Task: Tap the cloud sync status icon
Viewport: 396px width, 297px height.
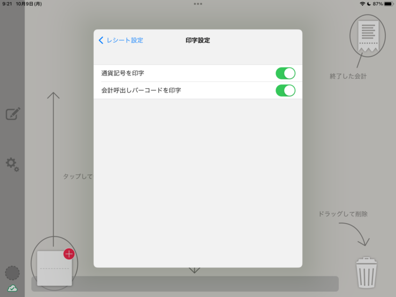Action: [12, 288]
